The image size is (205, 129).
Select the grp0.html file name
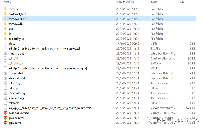(x=15, y=123)
